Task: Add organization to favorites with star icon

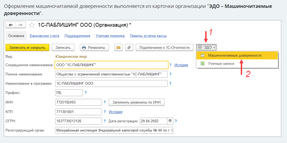Action: 32,25
